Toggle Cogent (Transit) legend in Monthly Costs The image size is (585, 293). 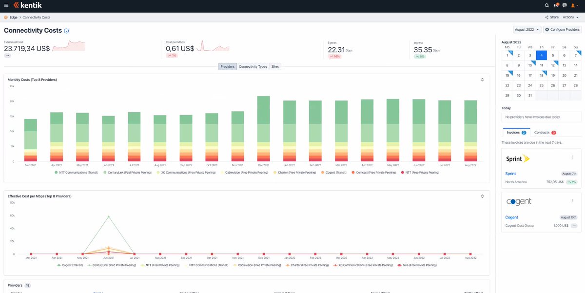[334, 173]
